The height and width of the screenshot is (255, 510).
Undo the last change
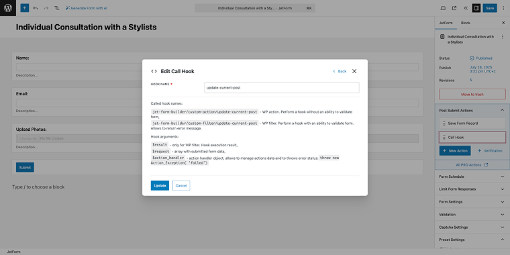pos(36,8)
